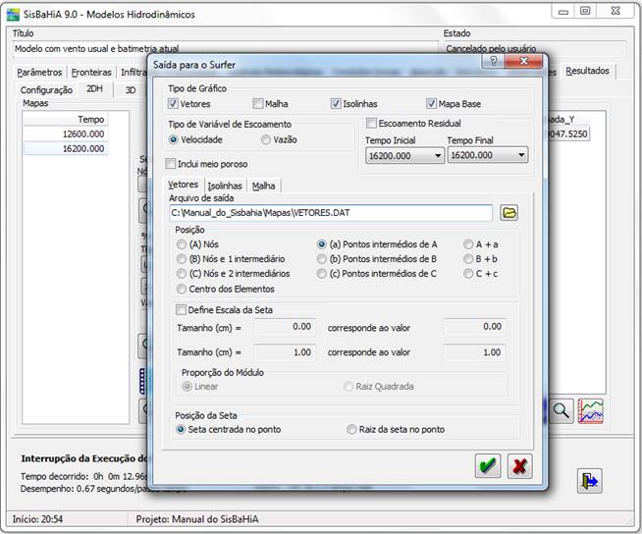Enable the Malha checkbox

tap(257, 104)
